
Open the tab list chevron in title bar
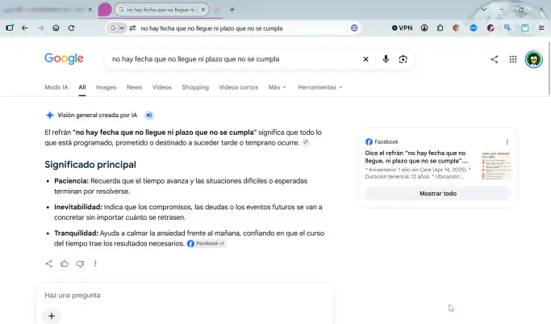[484, 10]
